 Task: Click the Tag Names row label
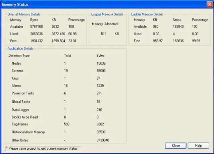coord(20,124)
